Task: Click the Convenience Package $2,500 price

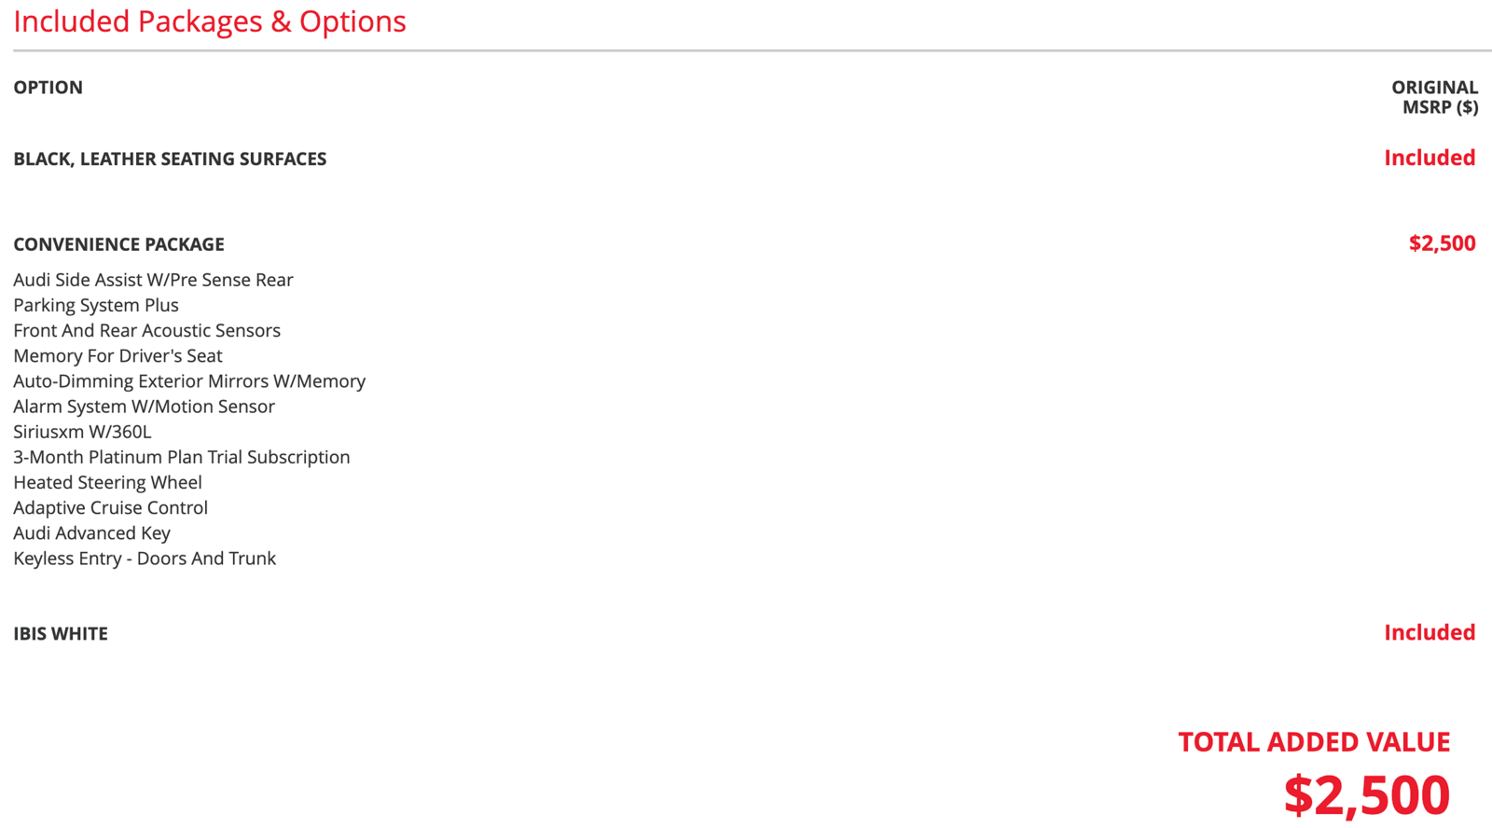Action: [x=1442, y=243]
